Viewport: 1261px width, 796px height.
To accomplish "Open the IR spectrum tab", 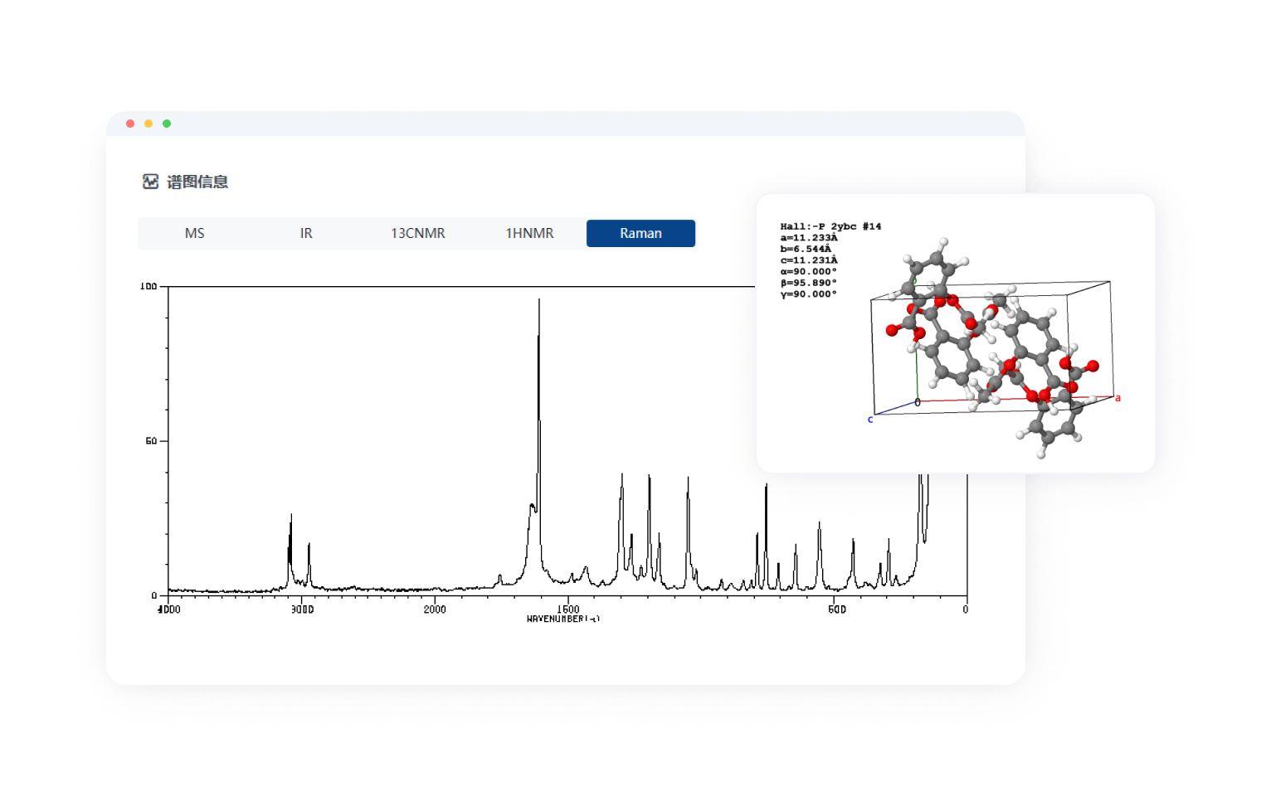I will [306, 233].
